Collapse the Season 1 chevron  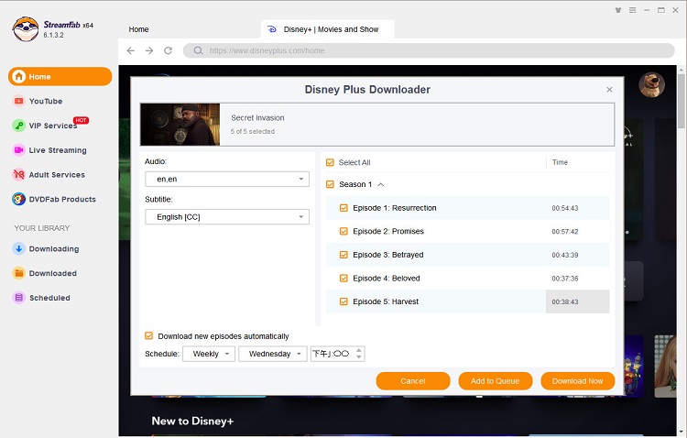pyautogui.click(x=381, y=184)
